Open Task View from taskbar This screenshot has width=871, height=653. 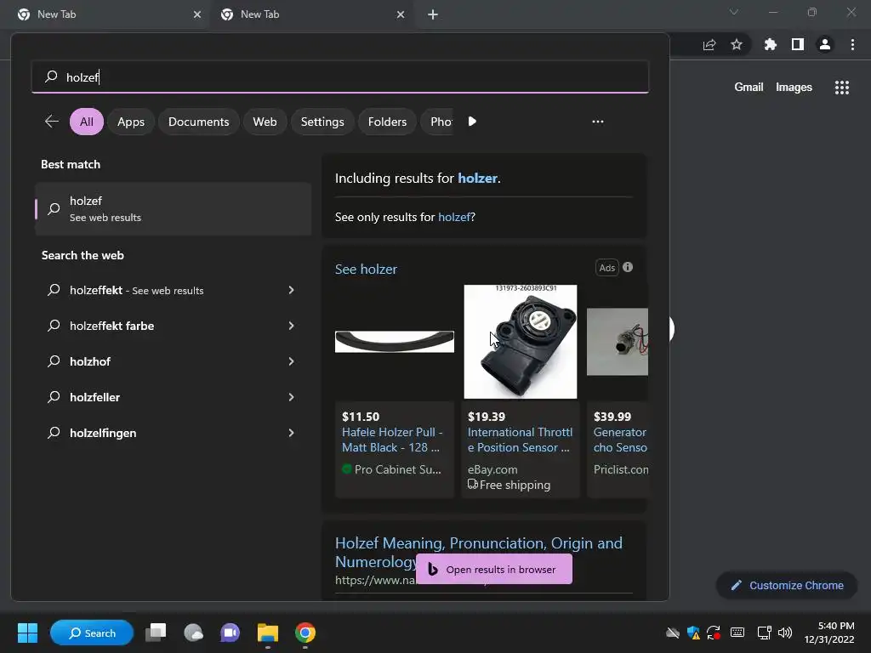pyautogui.click(x=156, y=633)
